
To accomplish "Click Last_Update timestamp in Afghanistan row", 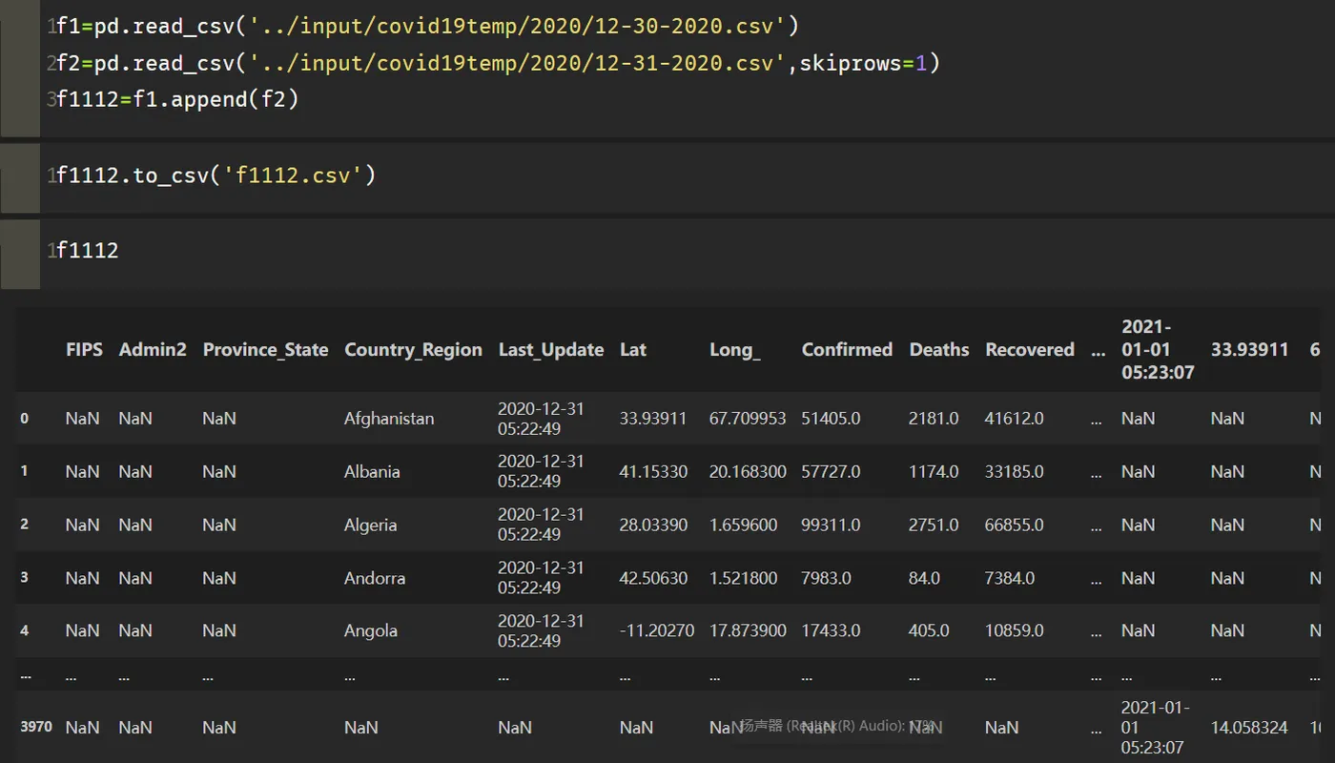I will coord(541,419).
